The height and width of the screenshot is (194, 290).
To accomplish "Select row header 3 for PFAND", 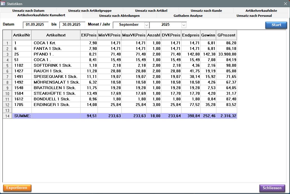I will (x=7, y=54).
